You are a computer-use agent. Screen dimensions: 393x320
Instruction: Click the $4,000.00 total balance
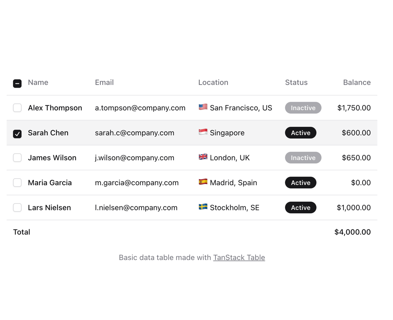coord(352,232)
